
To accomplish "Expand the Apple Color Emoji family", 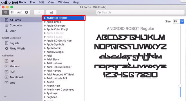I will [45, 29].
